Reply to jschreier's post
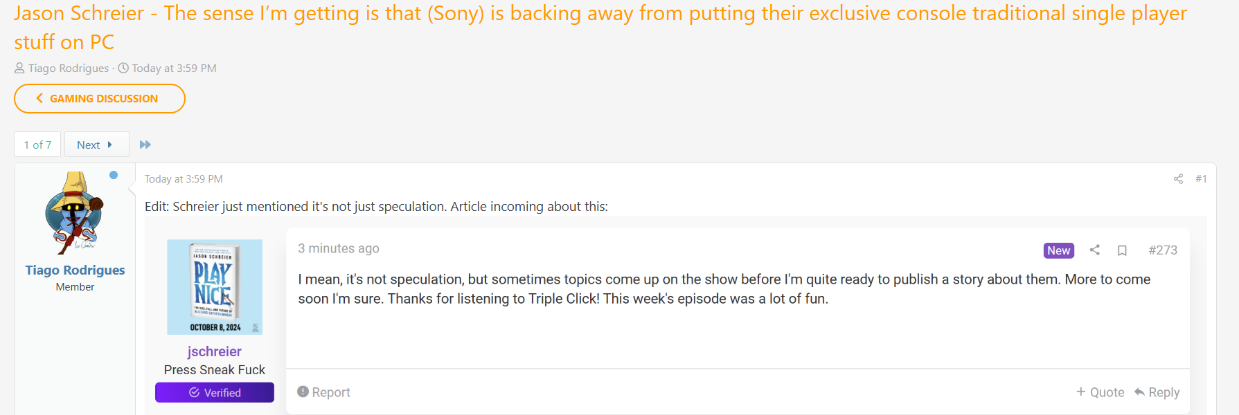 pyautogui.click(x=1157, y=392)
